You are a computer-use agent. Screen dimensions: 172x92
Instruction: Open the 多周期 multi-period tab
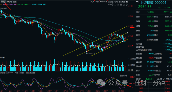(x=9, y=2)
